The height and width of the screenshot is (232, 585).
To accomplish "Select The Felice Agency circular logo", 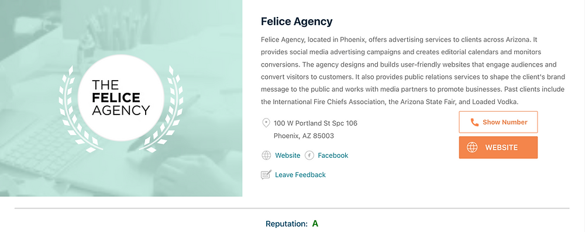I will click(121, 98).
